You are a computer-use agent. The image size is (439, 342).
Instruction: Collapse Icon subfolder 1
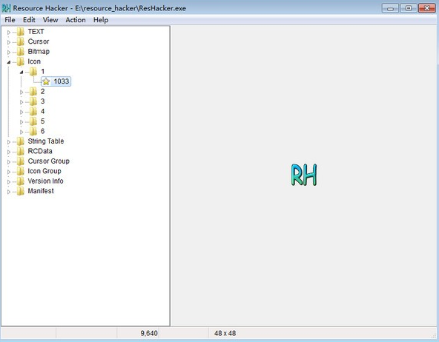[22, 72]
